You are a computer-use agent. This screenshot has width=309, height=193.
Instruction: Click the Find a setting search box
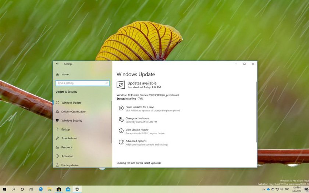[x=82, y=83]
